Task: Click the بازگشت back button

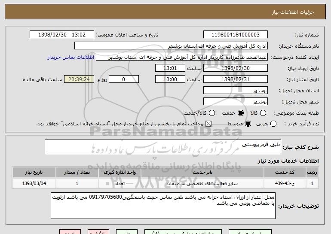Action: point(98,232)
